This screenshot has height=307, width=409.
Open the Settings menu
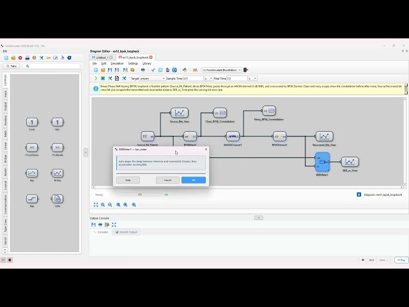click(133, 63)
